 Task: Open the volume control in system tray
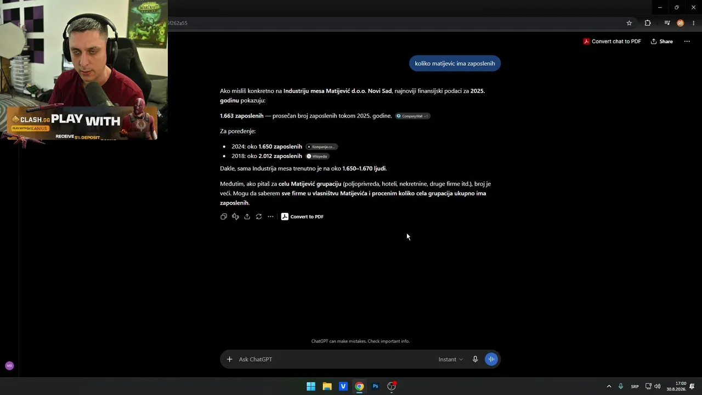coord(657,386)
